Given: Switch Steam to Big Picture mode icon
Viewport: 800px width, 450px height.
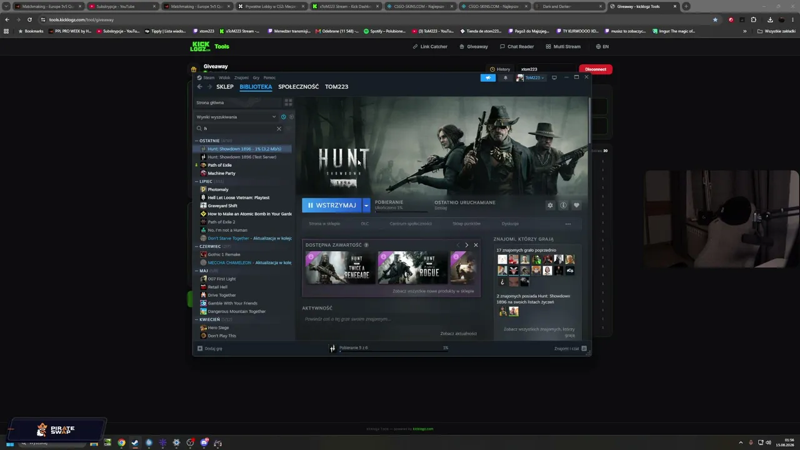Looking at the screenshot, I should (x=554, y=77).
